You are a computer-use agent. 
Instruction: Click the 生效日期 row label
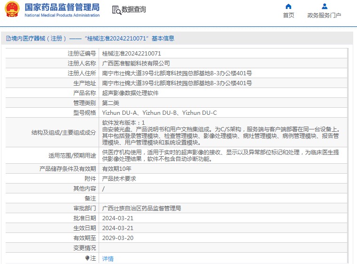pos(85,228)
